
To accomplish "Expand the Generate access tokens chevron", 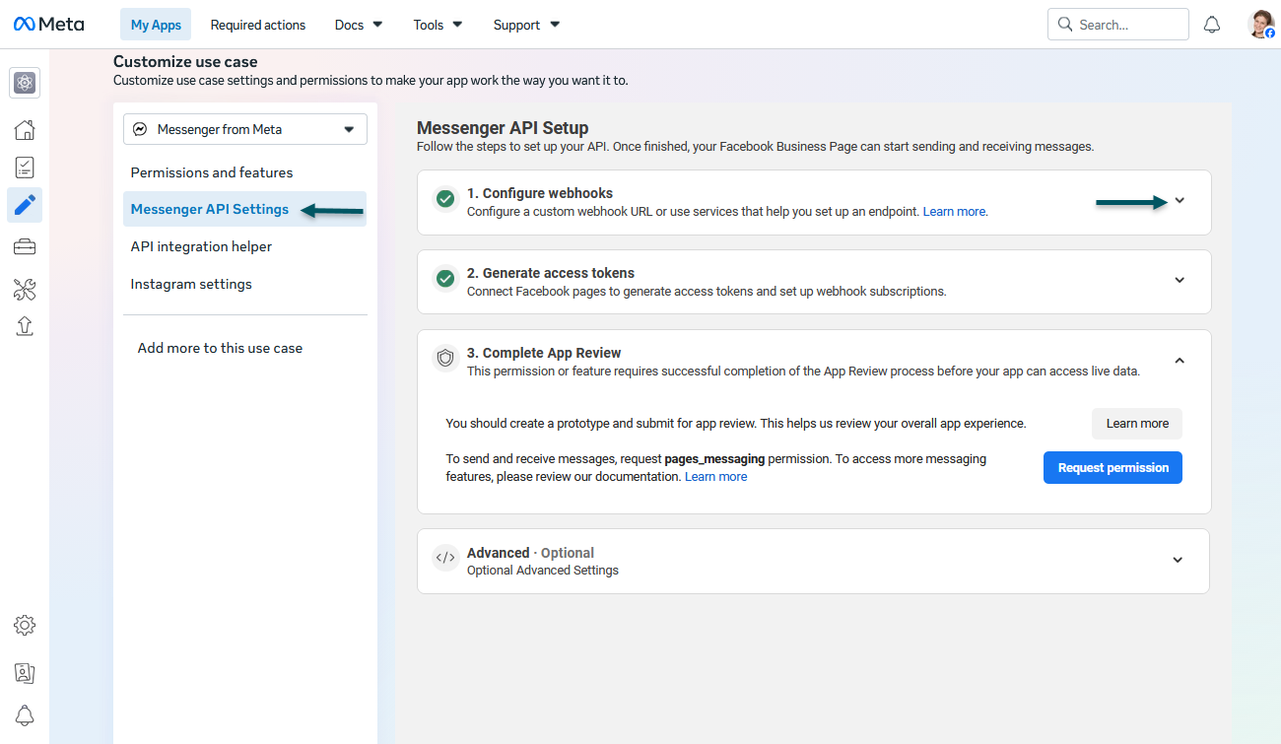I will [x=1180, y=280].
